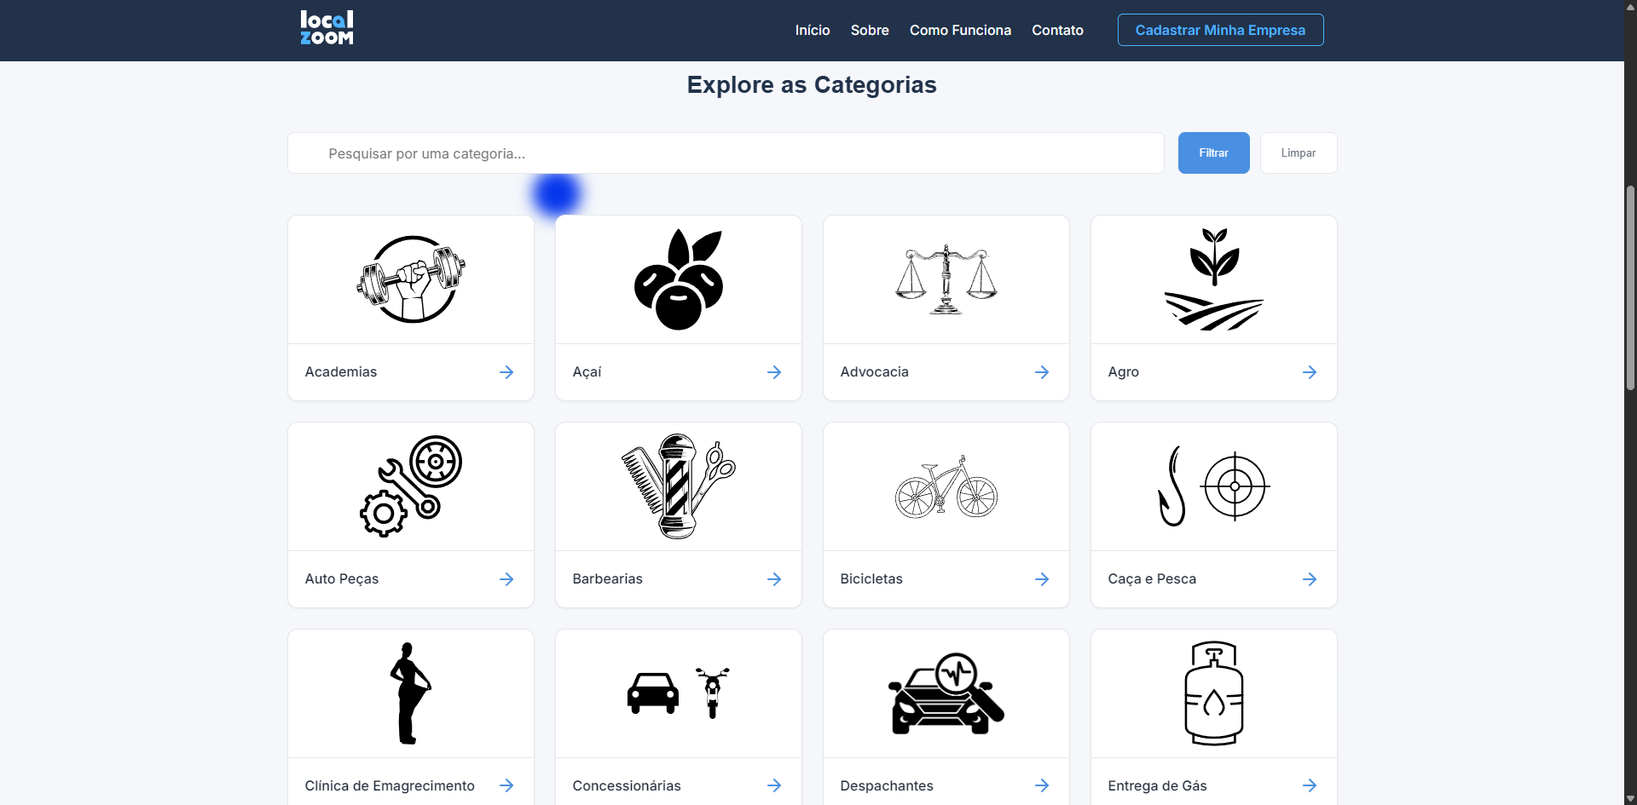The width and height of the screenshot is (1637, 805).
Task: Select the Despachantes car inspection icon
Action: click(x=946, y=693)
